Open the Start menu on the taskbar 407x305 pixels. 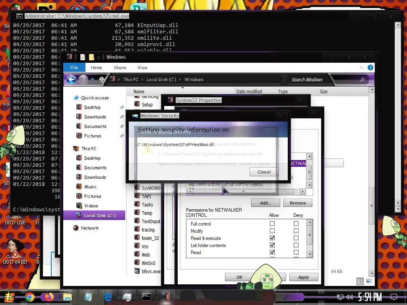9,297
